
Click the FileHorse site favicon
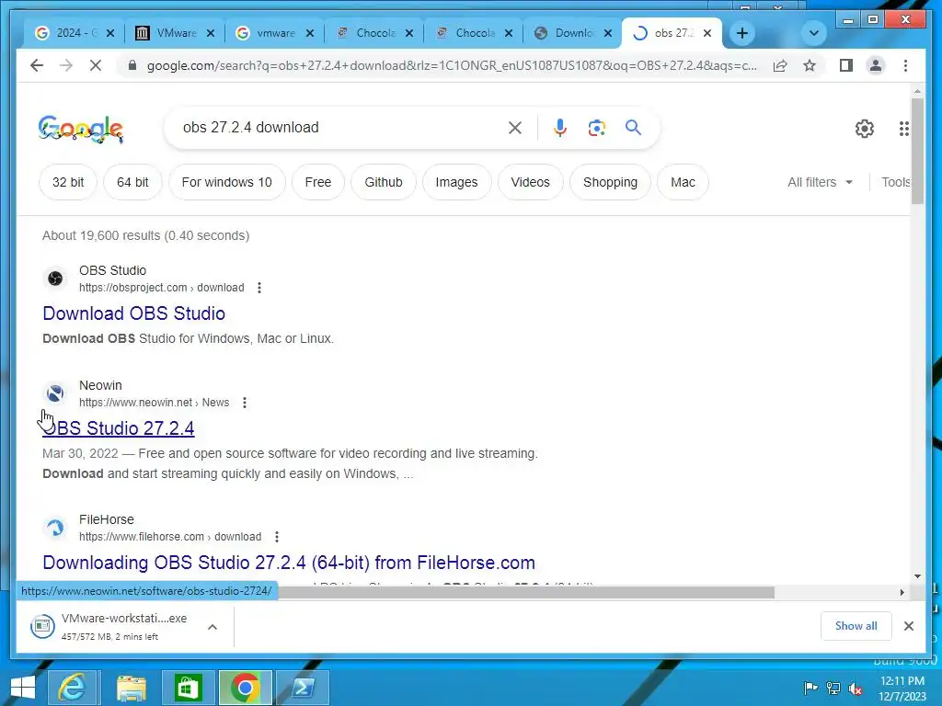[55, 528]
